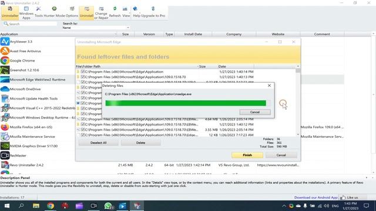Open the View dropdown in toolbar
Screen dimensions: 376x211
point(126,12)
